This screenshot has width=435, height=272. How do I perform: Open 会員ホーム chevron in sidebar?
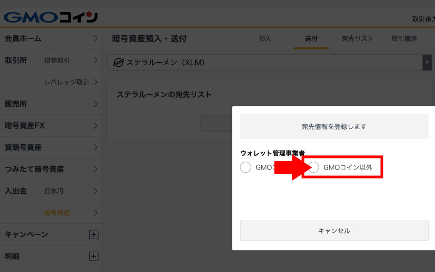point(96,39)
